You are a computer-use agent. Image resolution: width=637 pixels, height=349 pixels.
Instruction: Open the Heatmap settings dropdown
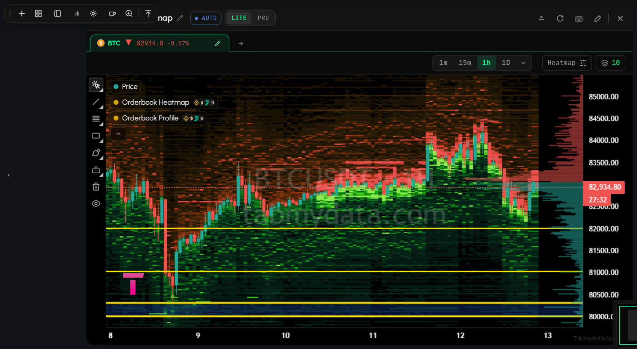pos(567,63)
